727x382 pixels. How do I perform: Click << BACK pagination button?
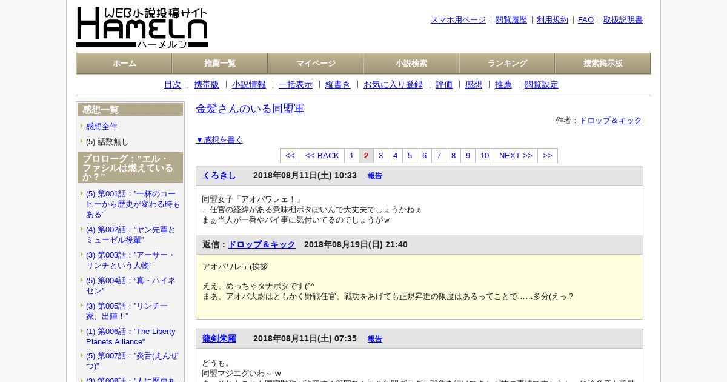pyautogui.click(x=322, y=155)
